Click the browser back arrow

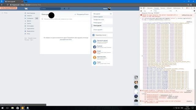tap(2, 5)
